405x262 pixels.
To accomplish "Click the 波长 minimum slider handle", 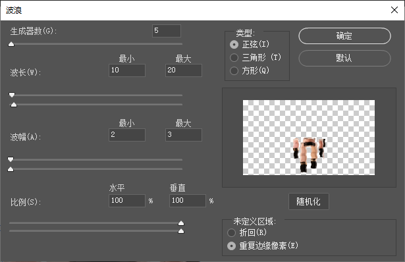I will point(12,95).
